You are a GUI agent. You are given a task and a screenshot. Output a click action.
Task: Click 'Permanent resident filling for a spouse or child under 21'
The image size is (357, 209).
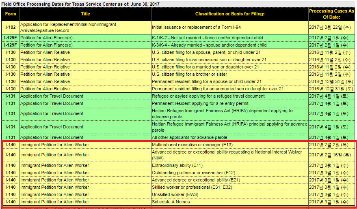(x=207, y=81)
